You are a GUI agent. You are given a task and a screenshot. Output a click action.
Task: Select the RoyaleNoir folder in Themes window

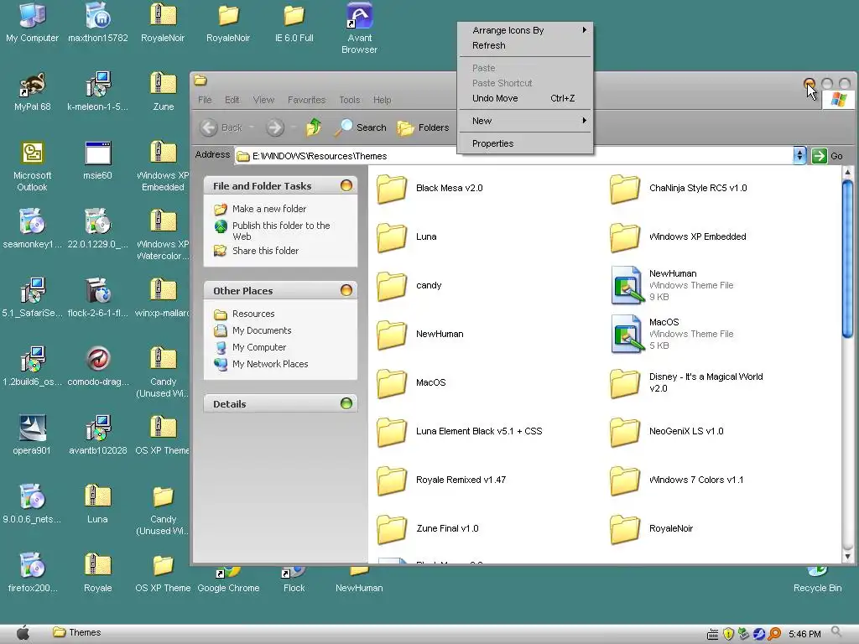point(652,529)
